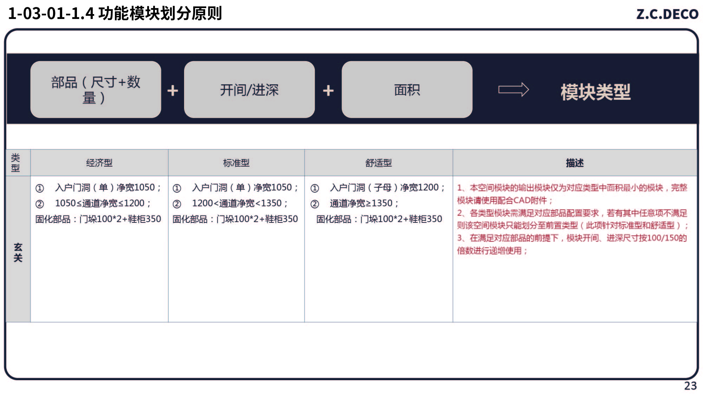Click the Z.C.DECO logo
Viewport: 703px width, 396px height.
tap(667, 14)
